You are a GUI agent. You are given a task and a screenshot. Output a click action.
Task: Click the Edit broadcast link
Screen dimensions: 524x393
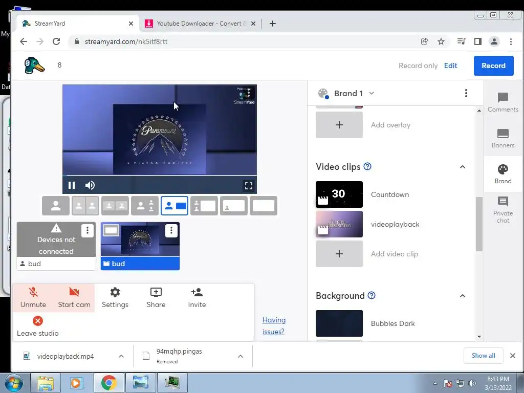(450, 65)
